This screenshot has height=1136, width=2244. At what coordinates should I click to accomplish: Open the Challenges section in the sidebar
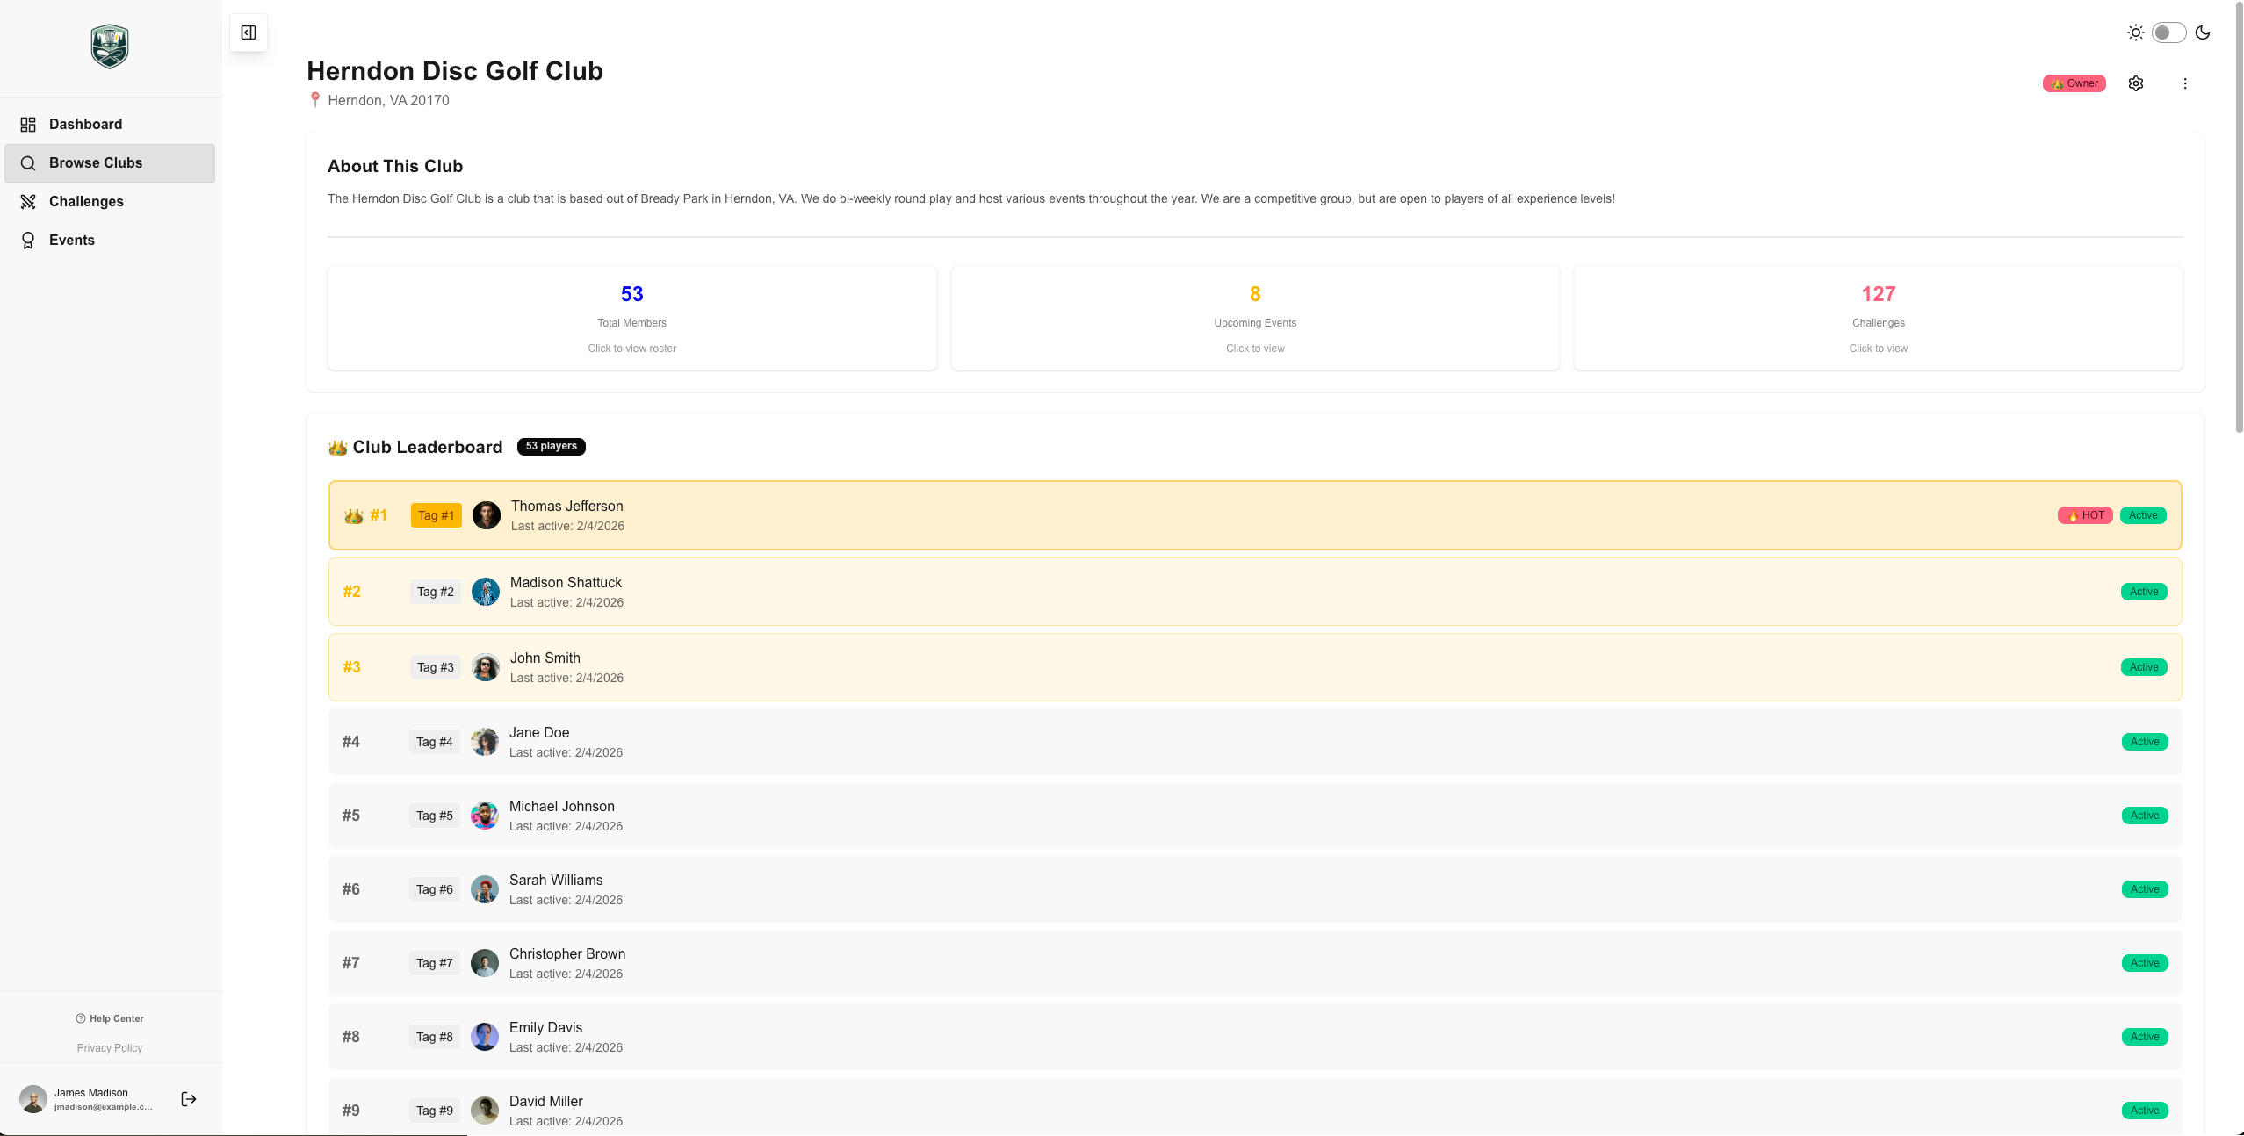86,201
